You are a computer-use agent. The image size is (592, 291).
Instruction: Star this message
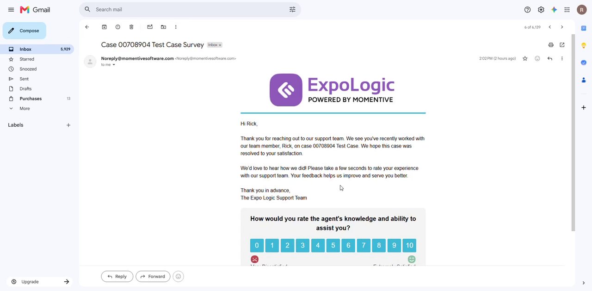point(525,58)
